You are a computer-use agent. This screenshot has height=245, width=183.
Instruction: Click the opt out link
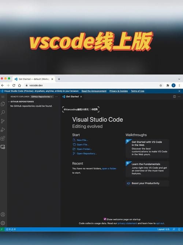coord(160,223)
